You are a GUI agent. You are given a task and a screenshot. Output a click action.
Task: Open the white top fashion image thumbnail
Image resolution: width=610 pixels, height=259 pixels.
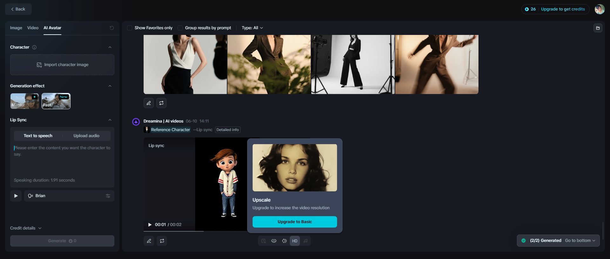click(x=185, y=64)
